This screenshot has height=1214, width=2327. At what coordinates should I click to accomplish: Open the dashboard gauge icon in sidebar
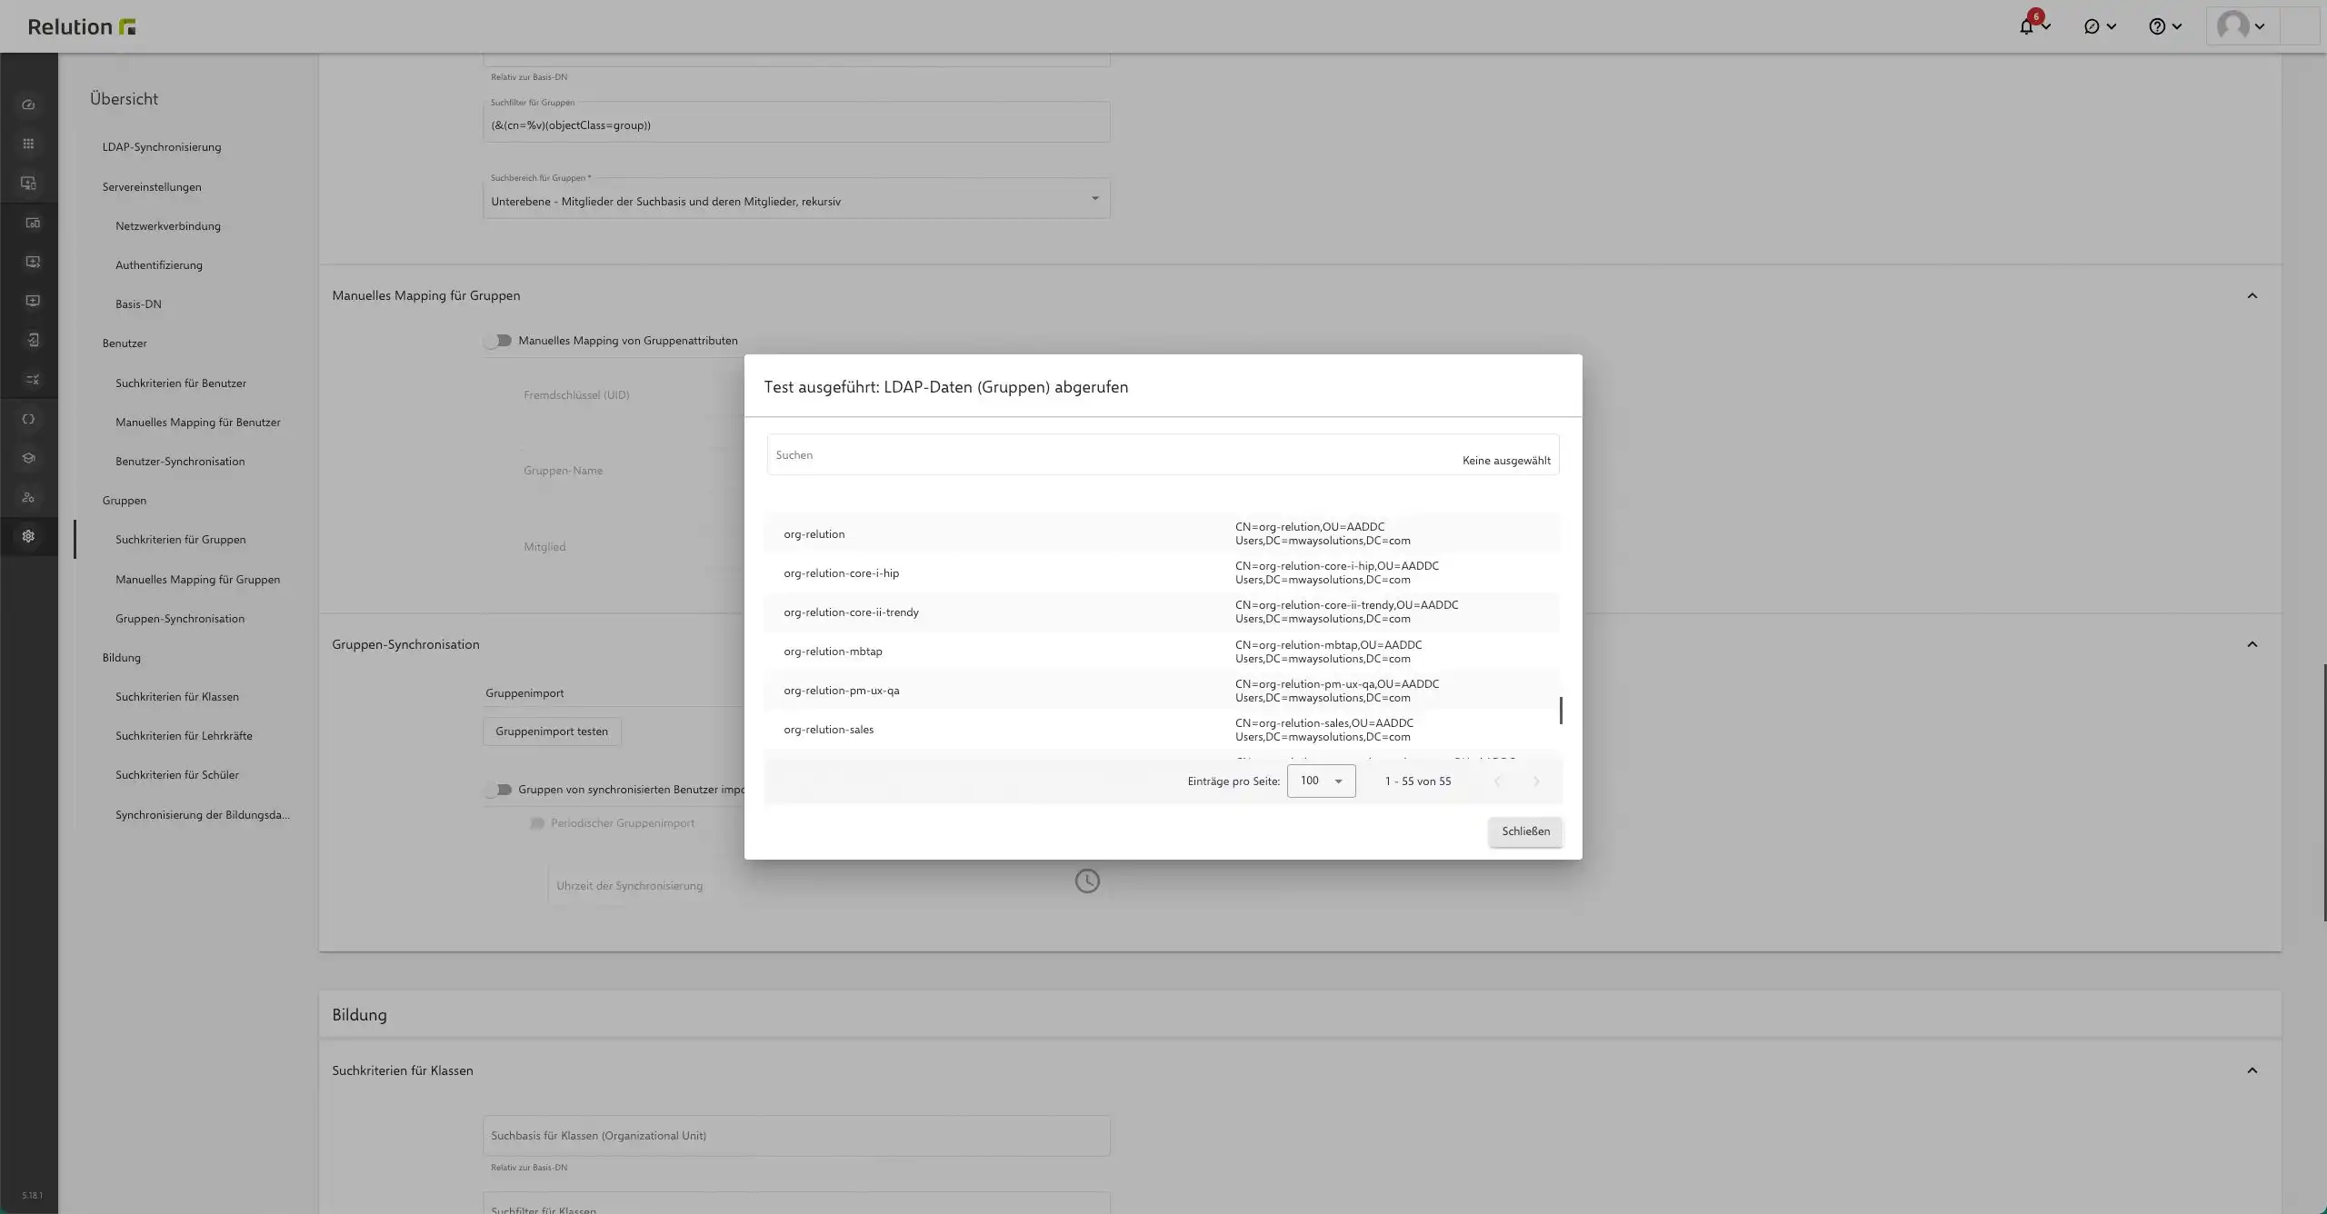coord(28,104)
